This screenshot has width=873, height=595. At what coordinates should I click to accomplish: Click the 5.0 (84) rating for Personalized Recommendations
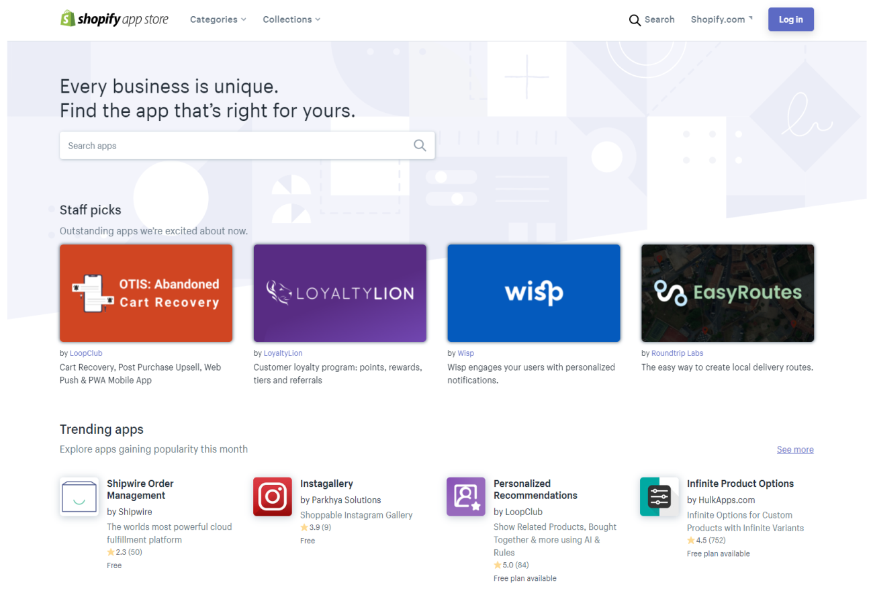point(511,565)
